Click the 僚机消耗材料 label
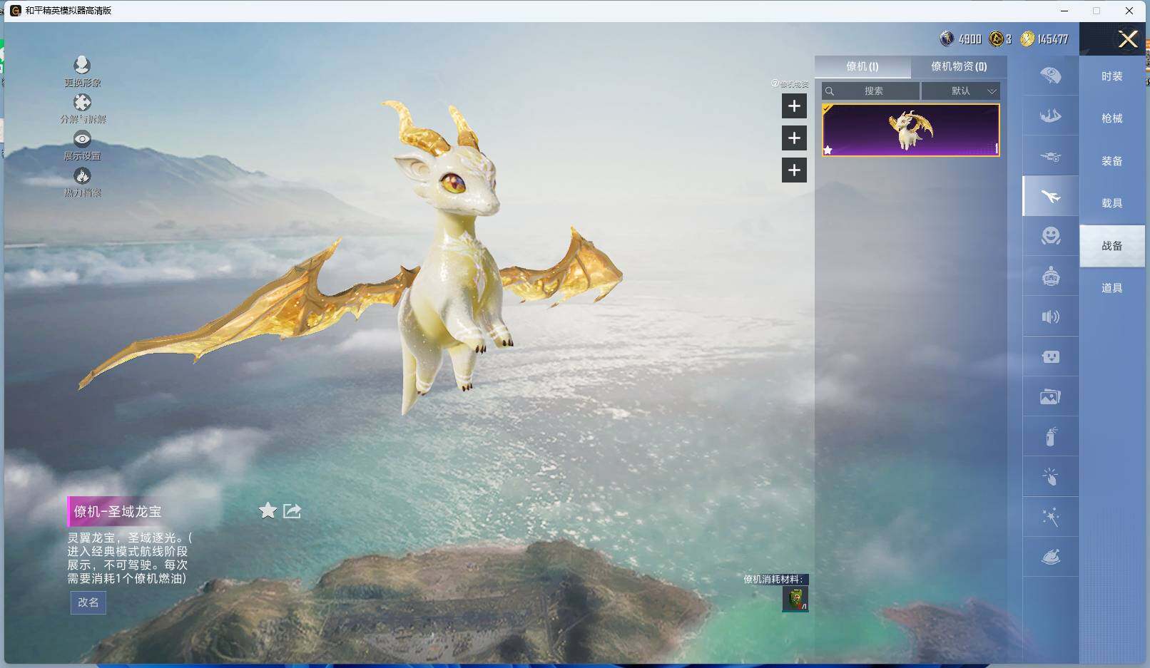The image size is (1150, 668). (x=773, y=579)
